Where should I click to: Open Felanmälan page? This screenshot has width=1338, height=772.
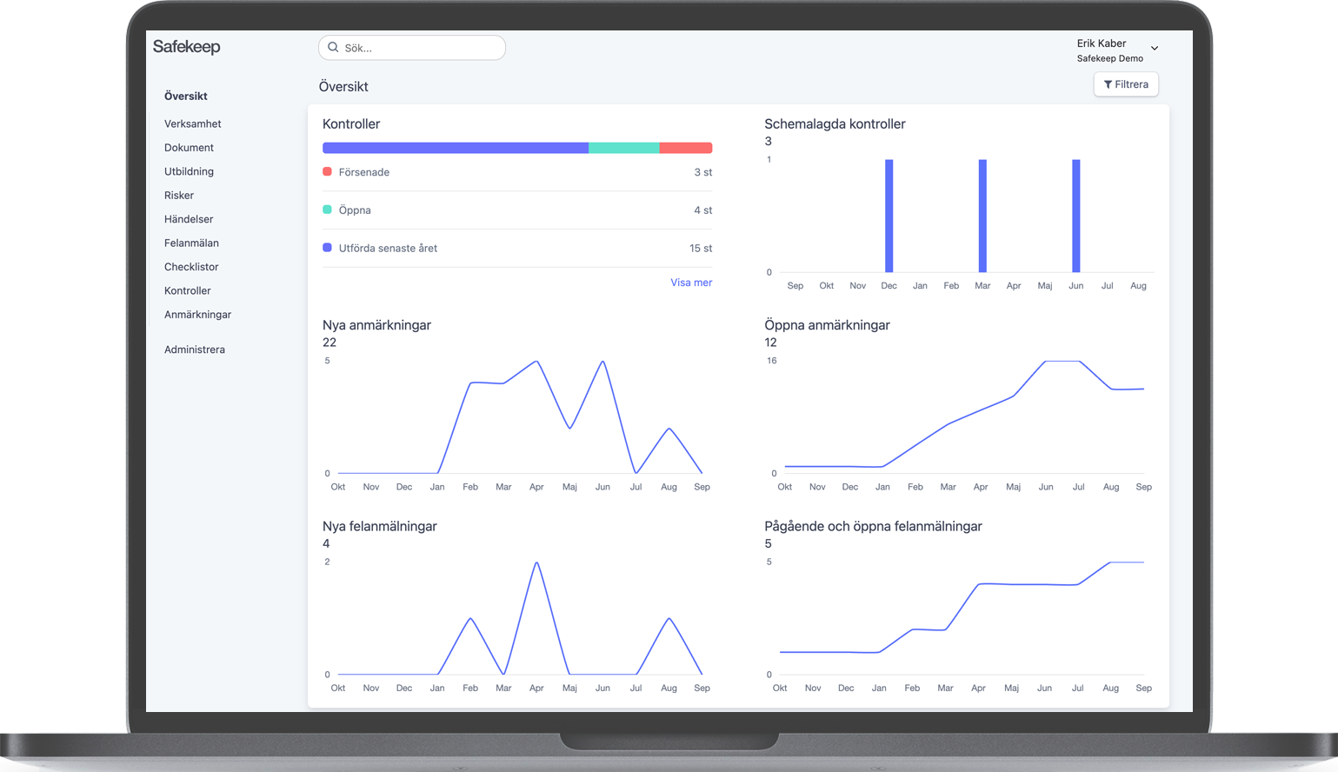tap(191, 243)
